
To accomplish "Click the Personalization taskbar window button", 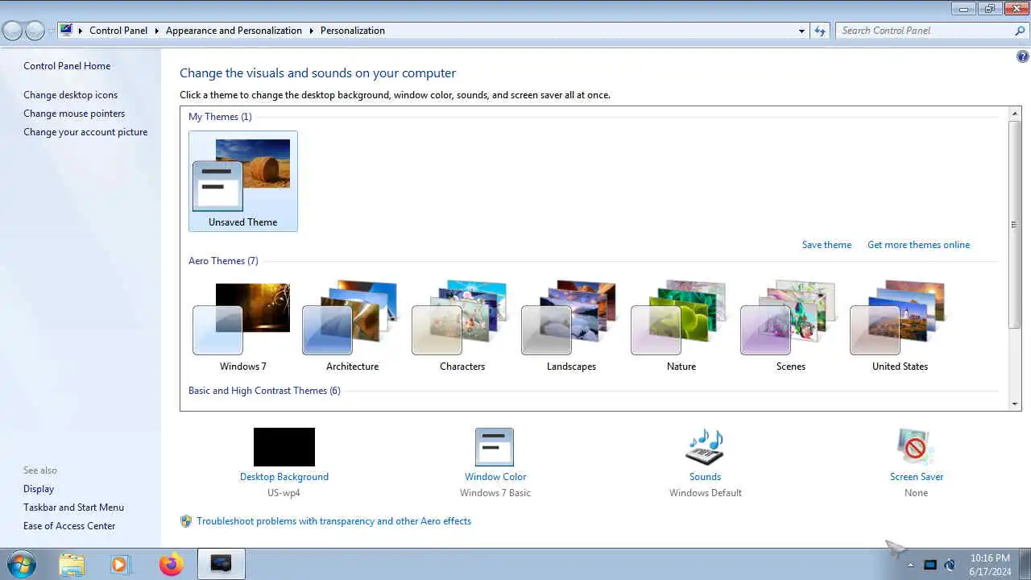I will [221, 564].
